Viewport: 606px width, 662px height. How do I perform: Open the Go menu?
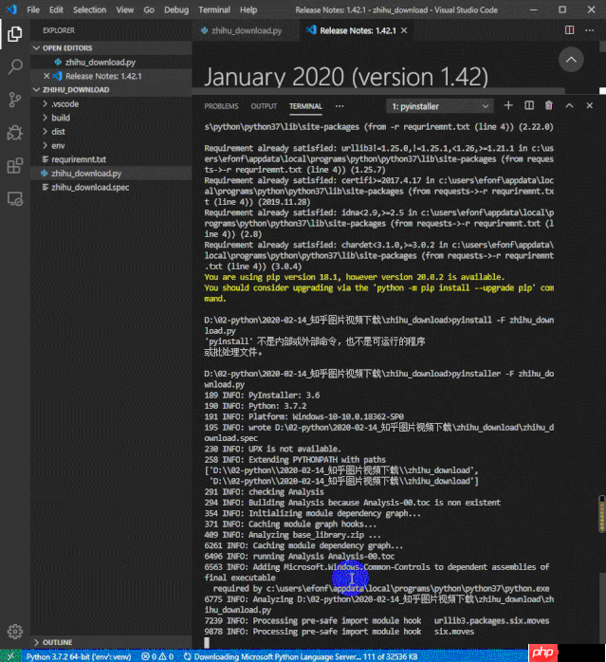coord(149,9)
